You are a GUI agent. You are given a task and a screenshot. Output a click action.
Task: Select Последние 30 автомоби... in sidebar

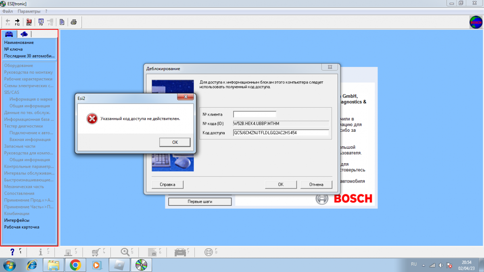pyautogui.click(x=29, y=56)
